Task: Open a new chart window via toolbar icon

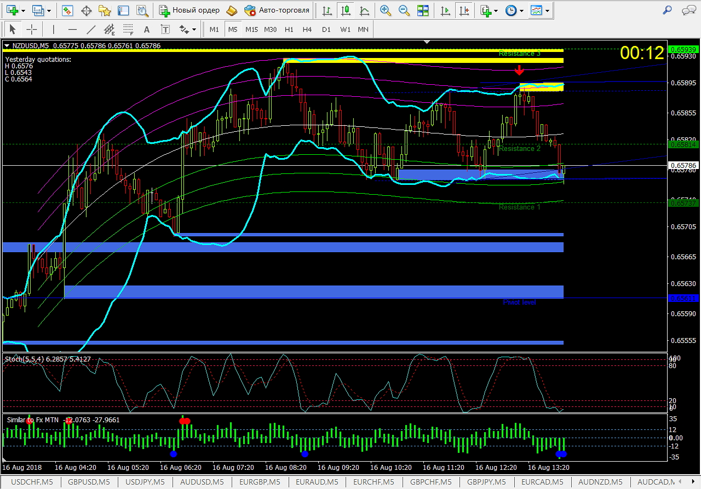Action: 12,10
